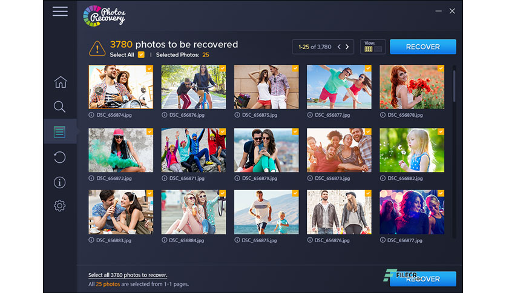Open the sidebar info circle icon
Viewport: 506px width, 293px height.
point(59,182)
